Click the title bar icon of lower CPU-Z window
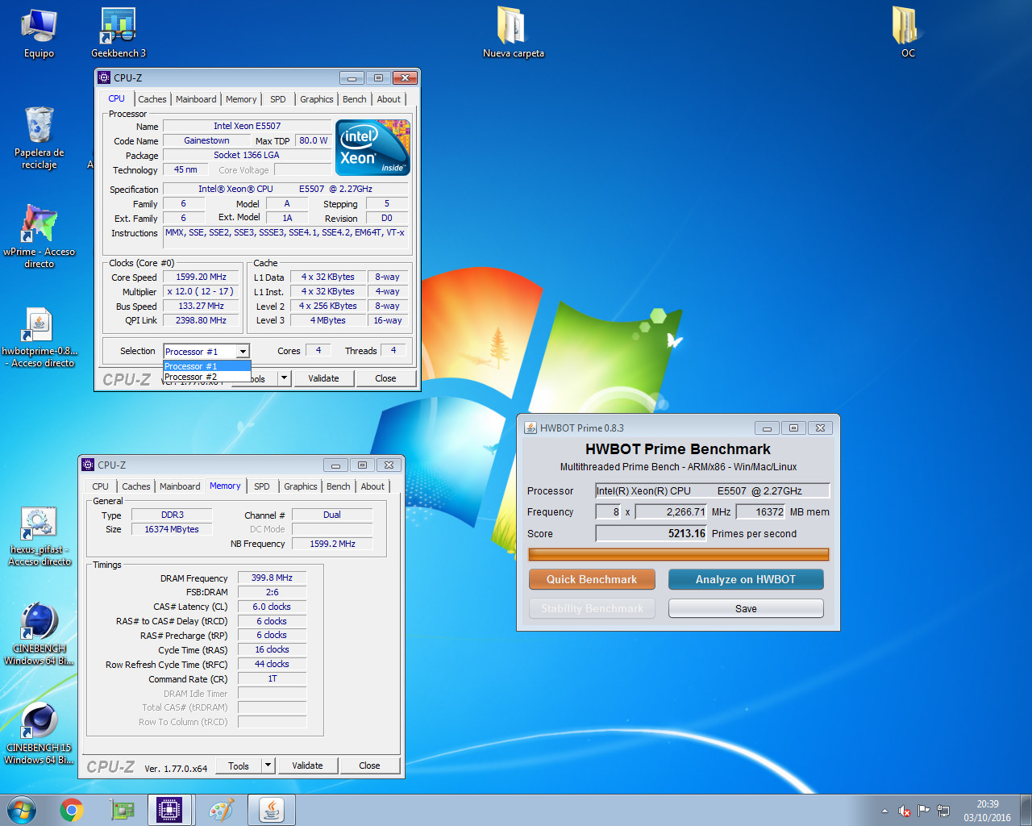This screenshot has width=1032, height=826. [x=88, y=465]
